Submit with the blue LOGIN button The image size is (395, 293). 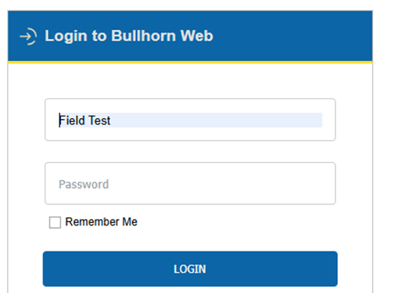click(190, 269)
